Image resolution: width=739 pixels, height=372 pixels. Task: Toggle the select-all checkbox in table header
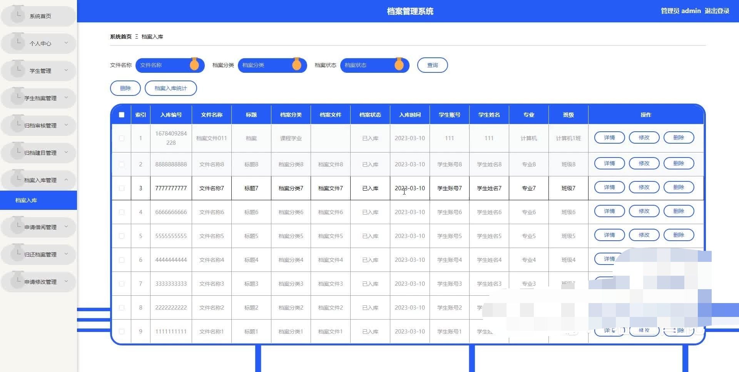[x=122, y=115]
